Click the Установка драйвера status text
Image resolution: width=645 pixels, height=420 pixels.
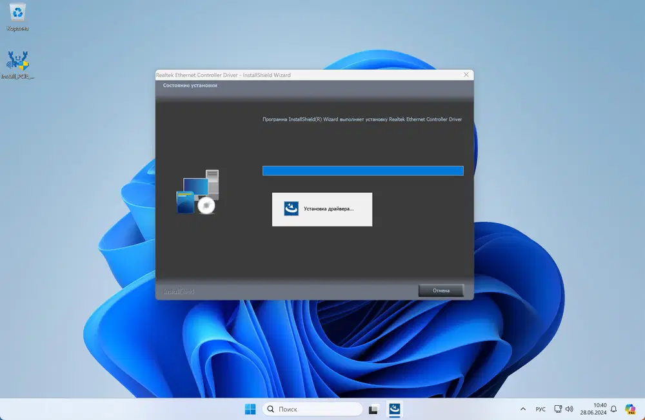(x=328, y=209)
